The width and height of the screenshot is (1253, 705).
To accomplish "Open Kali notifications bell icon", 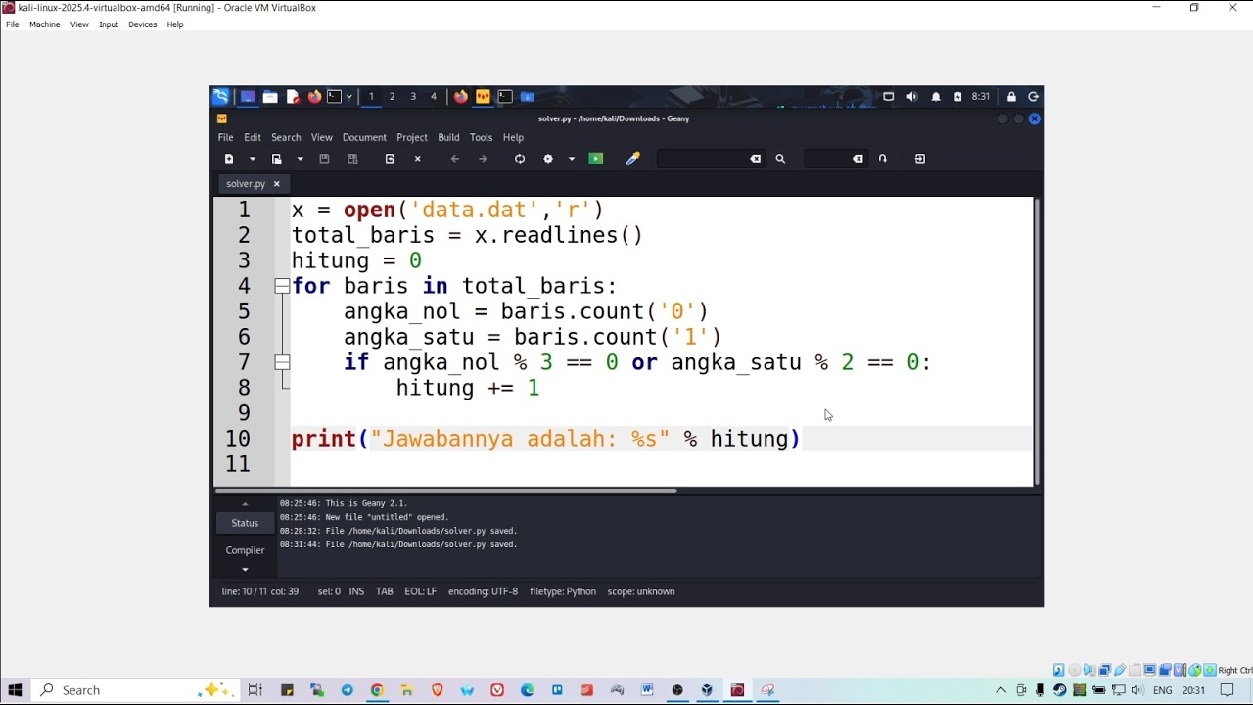I will tap(936, 96).
